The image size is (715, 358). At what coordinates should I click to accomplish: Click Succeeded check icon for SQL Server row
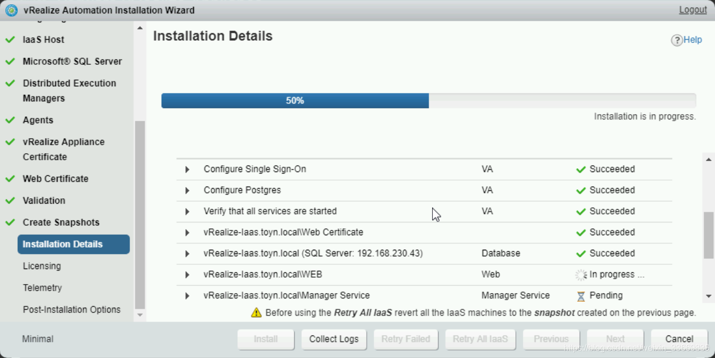581,253
